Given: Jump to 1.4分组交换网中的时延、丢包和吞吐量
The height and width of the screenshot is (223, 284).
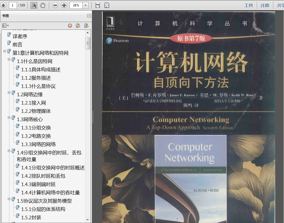Looking at the screenshot, I should click(49, 156).
